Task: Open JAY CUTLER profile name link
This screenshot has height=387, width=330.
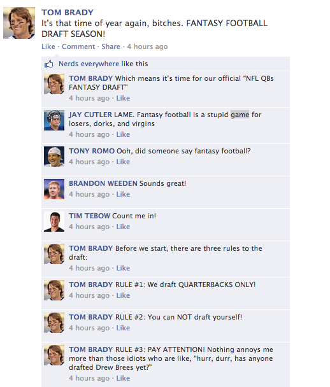Action: (90, 115)
